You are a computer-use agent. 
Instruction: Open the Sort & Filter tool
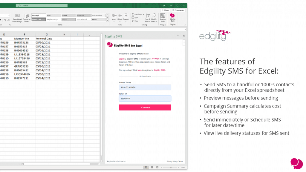(x=147, y=17)
